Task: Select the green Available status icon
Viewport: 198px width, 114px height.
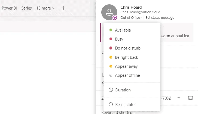Action: click(111, 30)
